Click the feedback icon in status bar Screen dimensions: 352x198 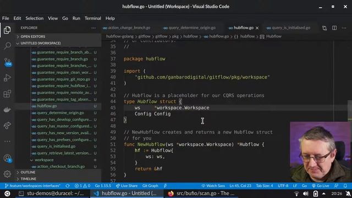[336, 186]
